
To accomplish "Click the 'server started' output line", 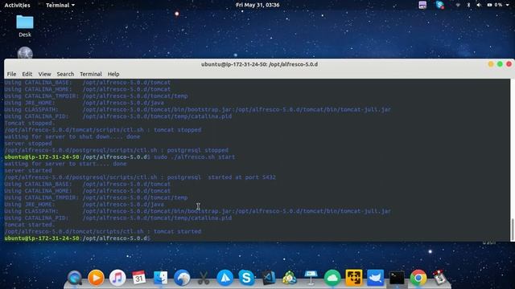I will [28, 170].
